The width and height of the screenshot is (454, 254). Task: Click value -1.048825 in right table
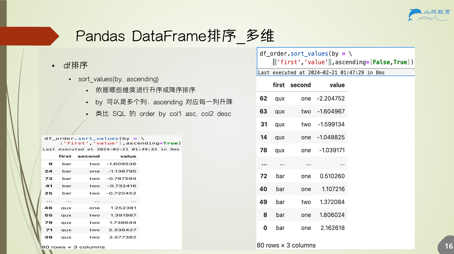[x=331, y=137]
